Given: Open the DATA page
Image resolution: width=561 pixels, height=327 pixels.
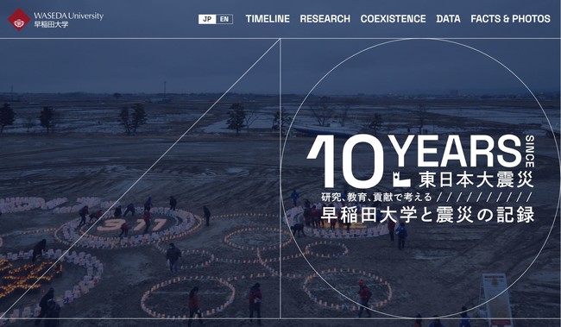Looking at the screenshot, I should point(448,19).
